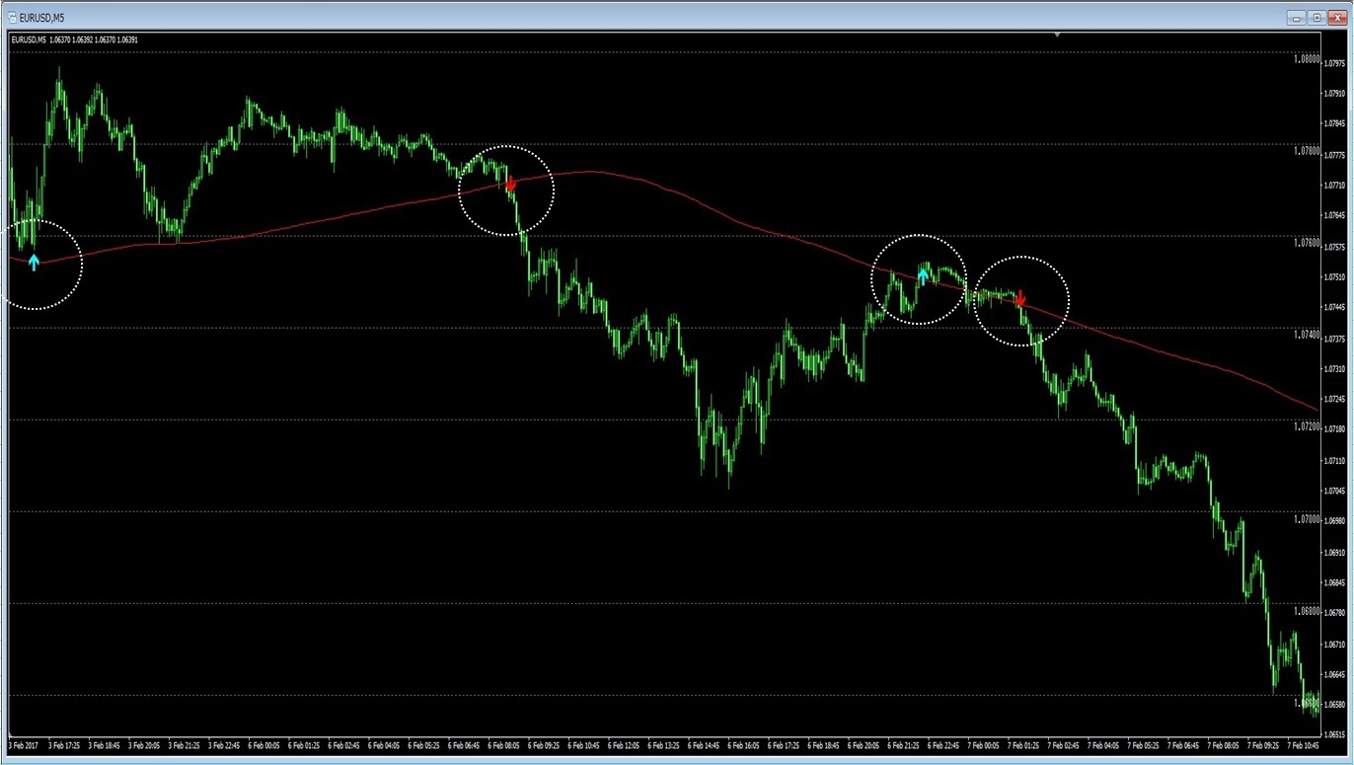Screen dimensions: 1354x765
Task: Click 1.07445 on the price scale
Action: (1336, 307)
